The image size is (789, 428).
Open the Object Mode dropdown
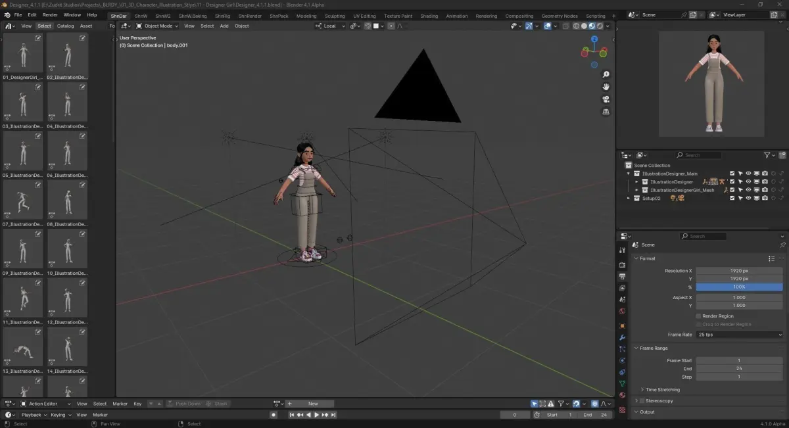pyautogui.click(x=156, y=26)
